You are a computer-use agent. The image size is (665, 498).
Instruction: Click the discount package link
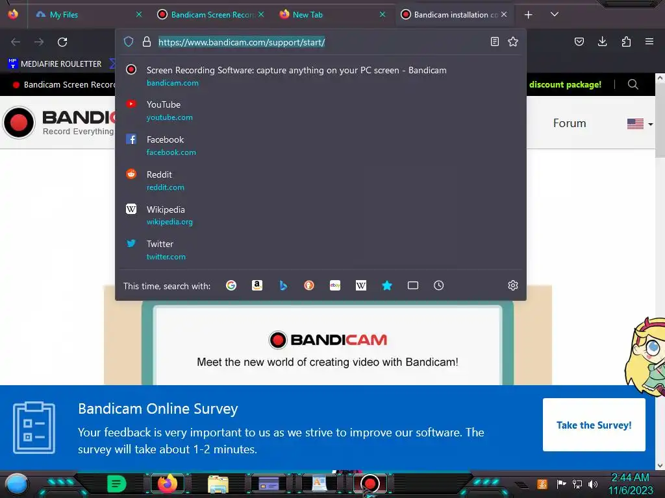[x=565, y=84]
